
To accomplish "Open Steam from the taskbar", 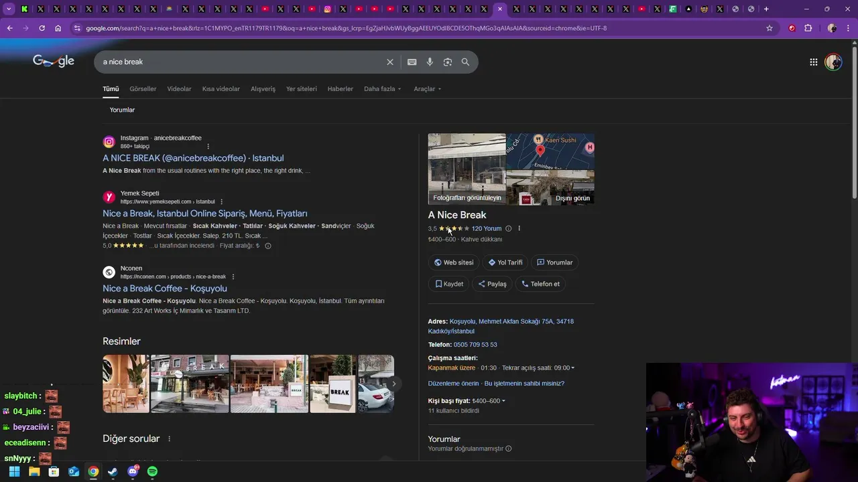I will tap(113, 471).
